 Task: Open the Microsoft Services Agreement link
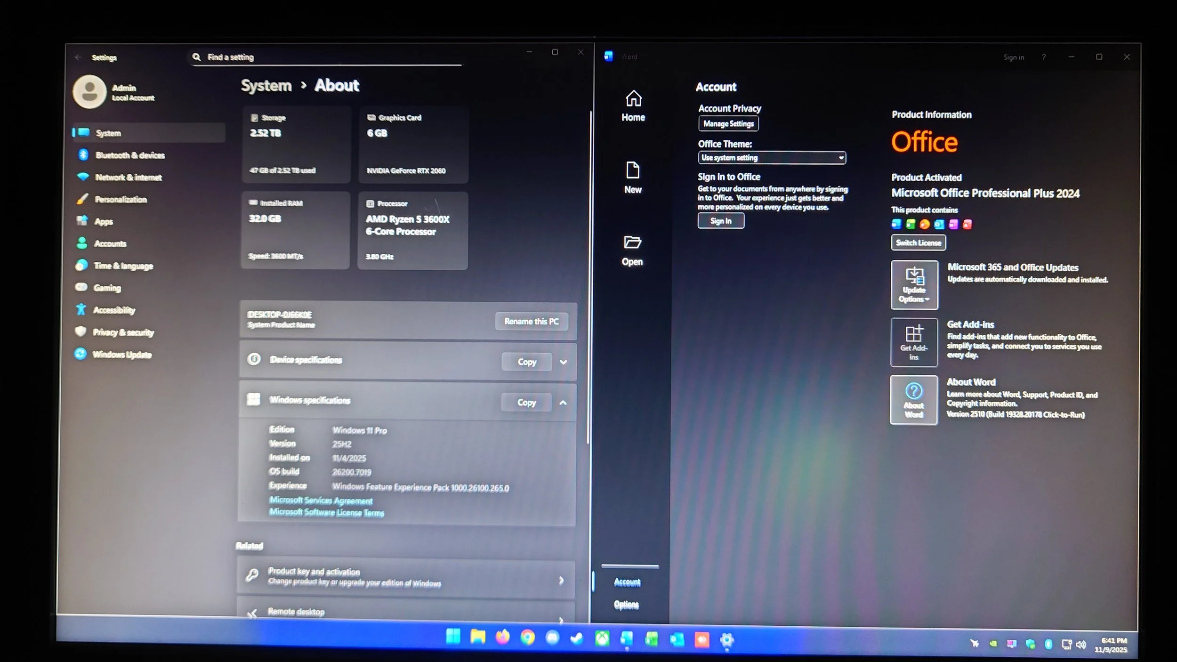pos(321,500)
